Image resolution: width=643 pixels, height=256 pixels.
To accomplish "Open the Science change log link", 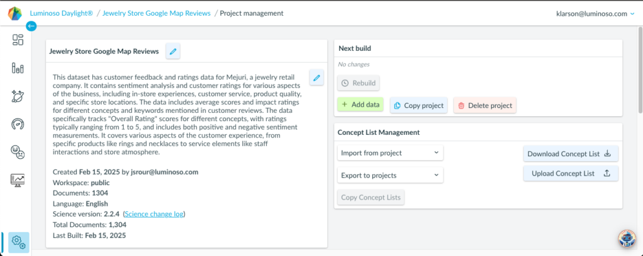I will (154, 214).
